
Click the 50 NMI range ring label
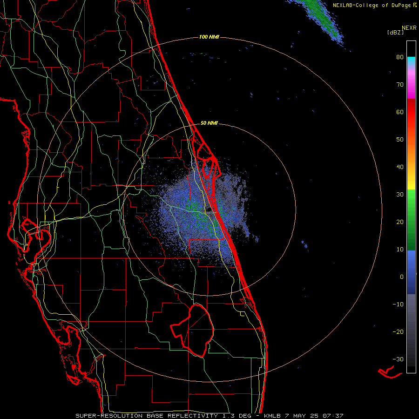209,123
